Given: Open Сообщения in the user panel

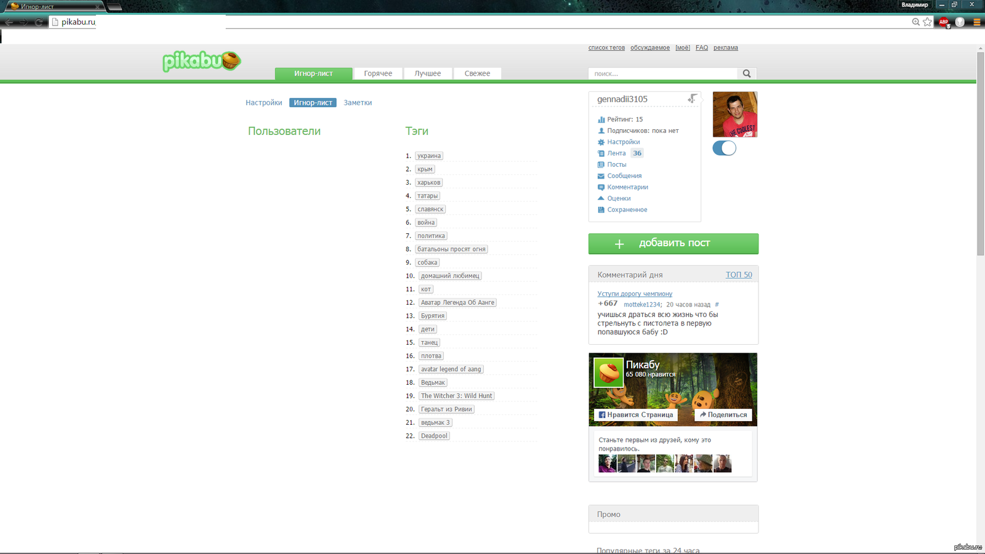Looking at the screenshot, I should coord(624,176).
